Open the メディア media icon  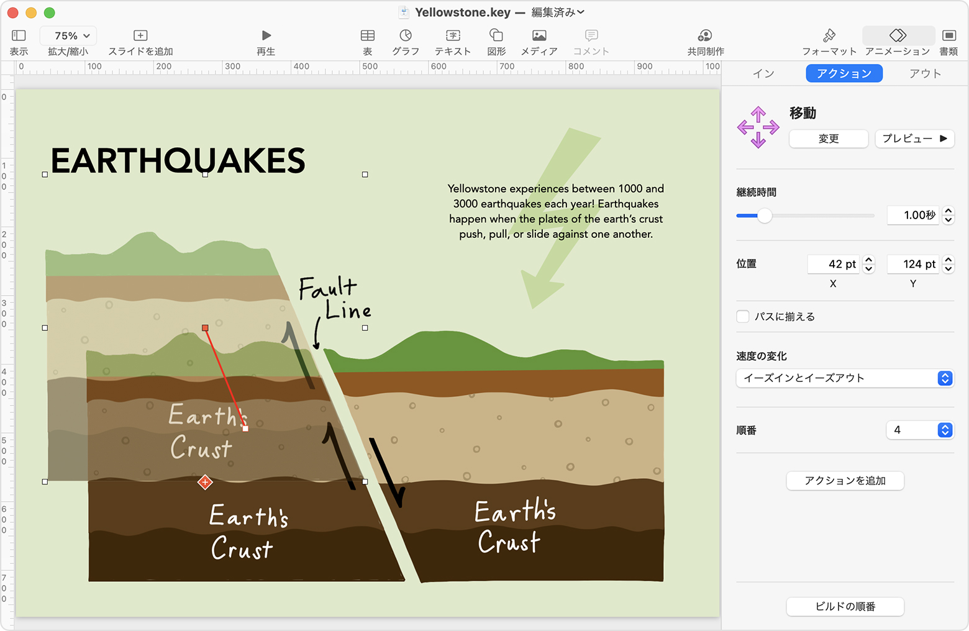click(539, 35)
